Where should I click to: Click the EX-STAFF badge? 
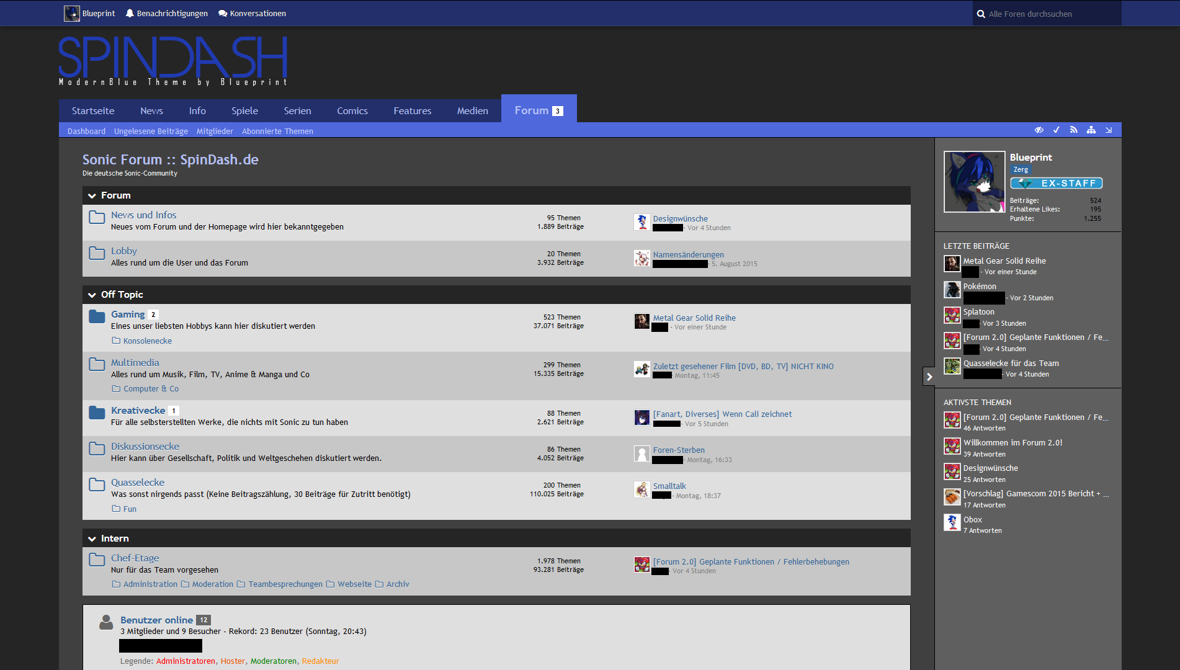[1056, 183]
